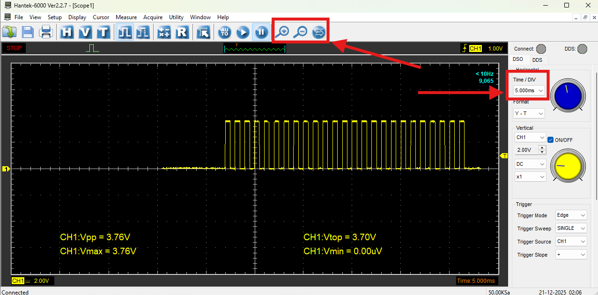
Task: Click the CH1 2.00V label at bottom left
Action: point(33,280)
